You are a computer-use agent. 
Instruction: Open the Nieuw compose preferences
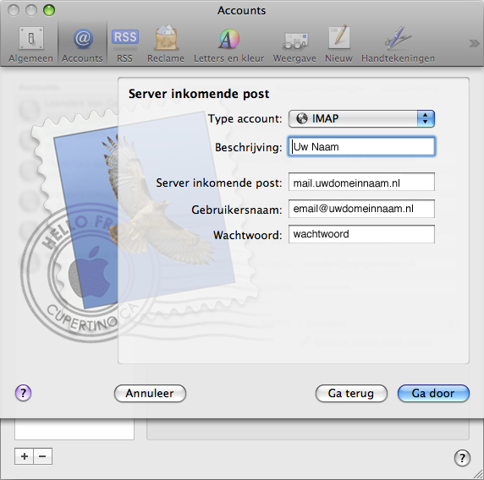point(338,45)
